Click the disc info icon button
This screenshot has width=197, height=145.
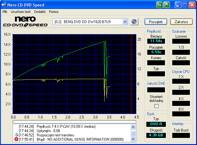[134, 22]
